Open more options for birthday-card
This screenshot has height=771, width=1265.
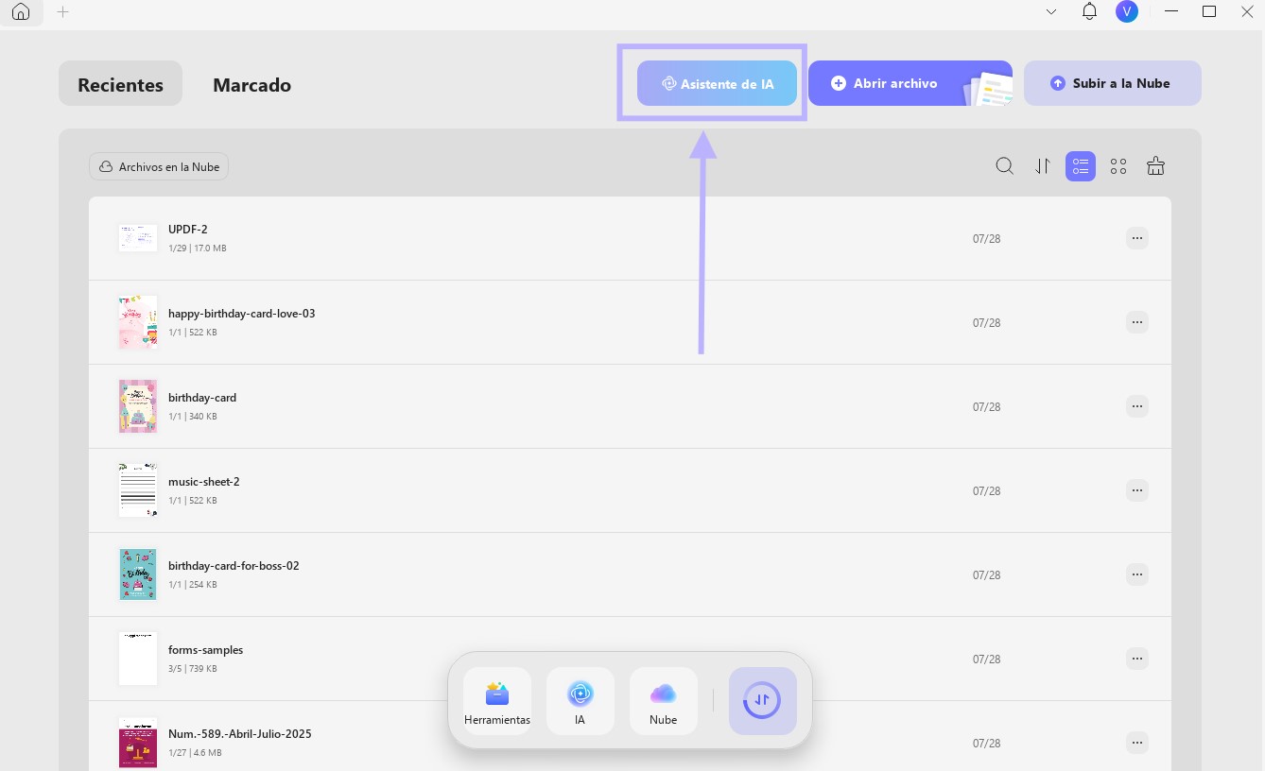click(1137, 406)
